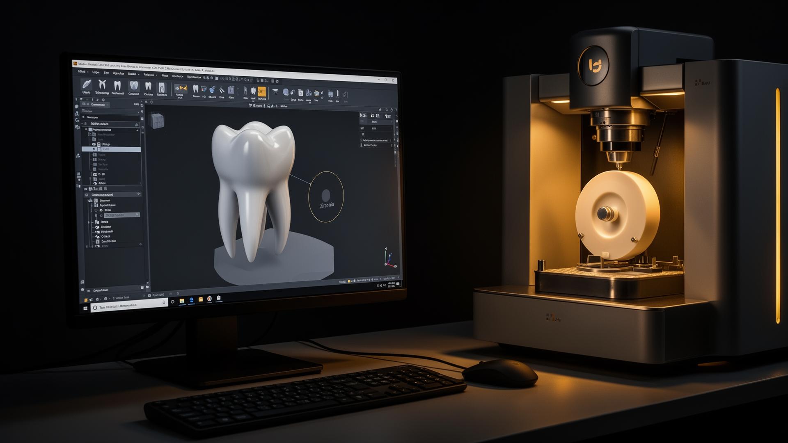Select the orange highlighted ribbon tile

tap(261, 92)
